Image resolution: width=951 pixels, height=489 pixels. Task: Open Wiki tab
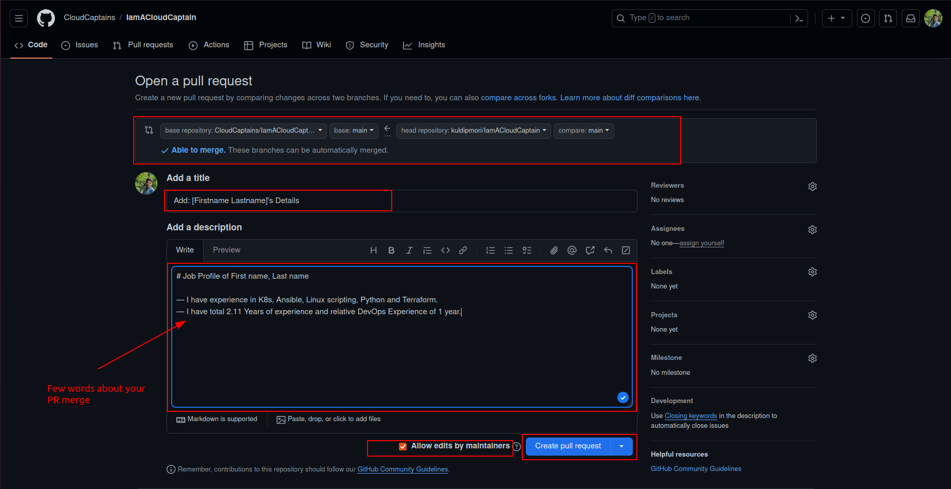click(x=317, y=45)
